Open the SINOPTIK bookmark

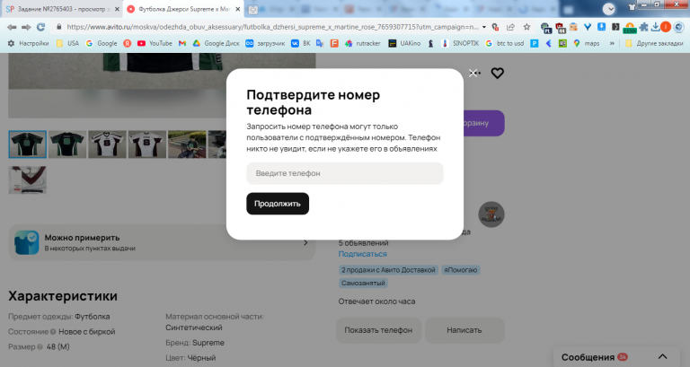[460, 43]
